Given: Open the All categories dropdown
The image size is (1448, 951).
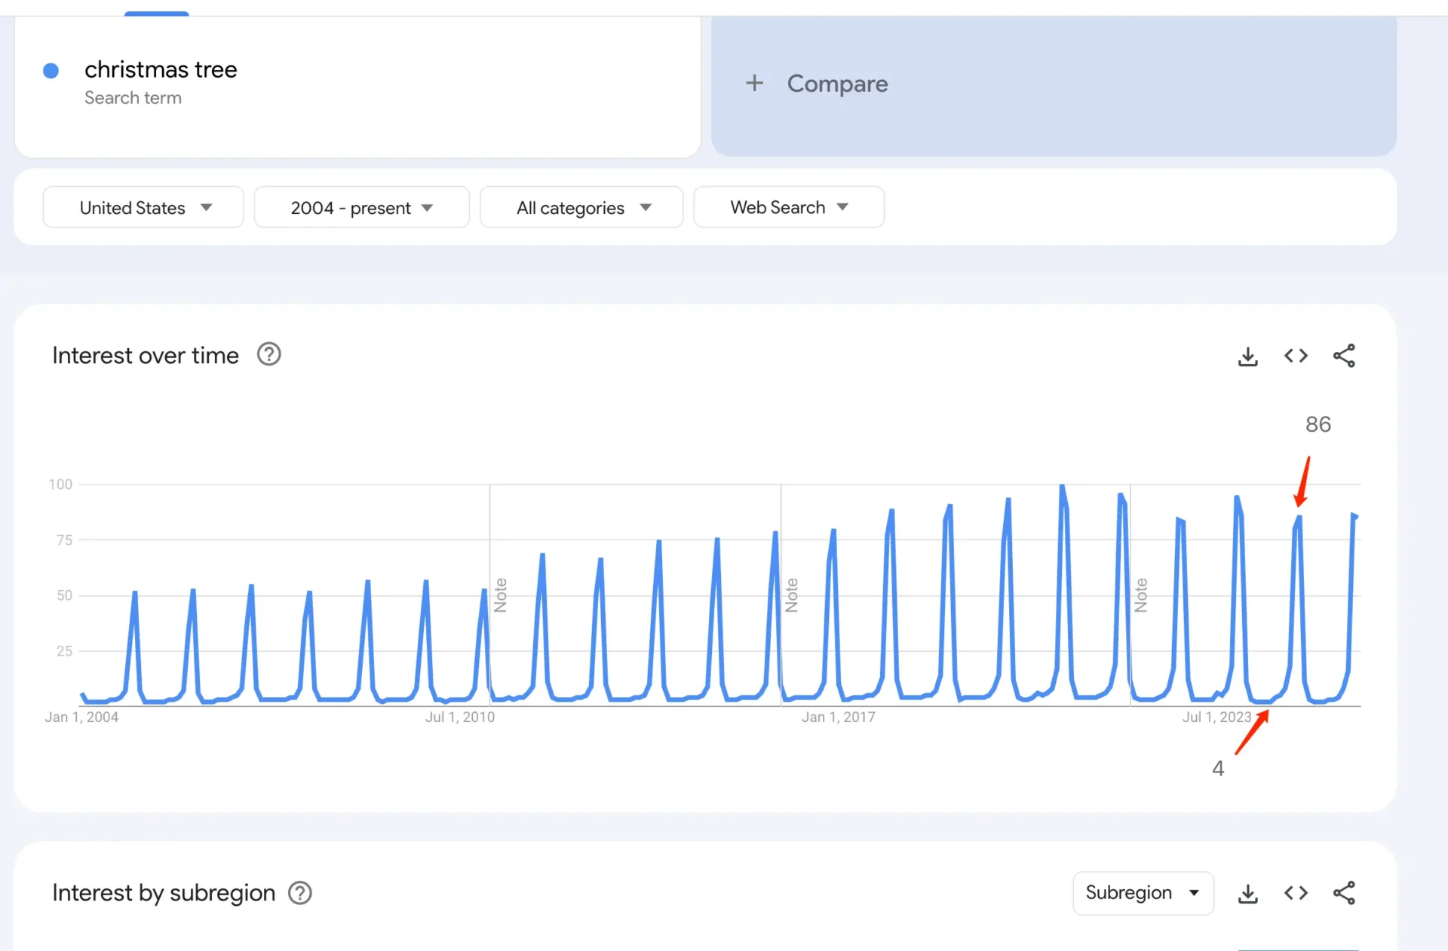Looking at the screenshot, I should pyautogui.click(x=581, y=207).
